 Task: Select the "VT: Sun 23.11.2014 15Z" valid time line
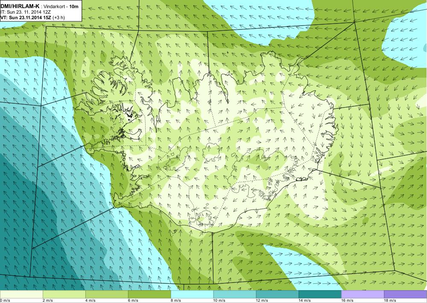click(x=33, y=17)
